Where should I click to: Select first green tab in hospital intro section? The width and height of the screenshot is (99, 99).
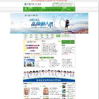click(41, 57)
